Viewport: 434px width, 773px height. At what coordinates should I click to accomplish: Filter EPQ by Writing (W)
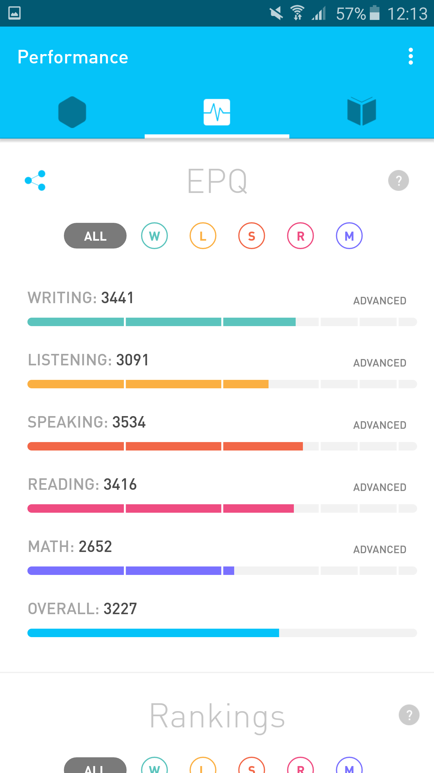(154, 236)
